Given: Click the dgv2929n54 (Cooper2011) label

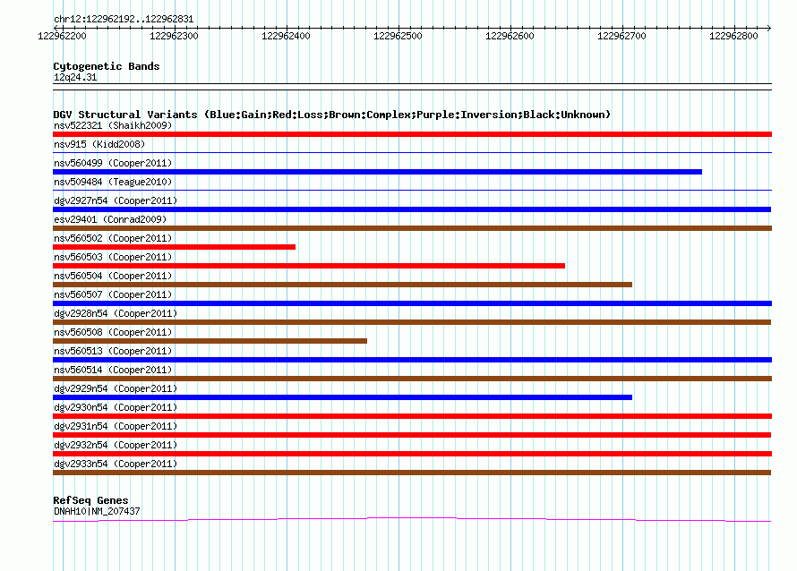Looking at the screenshot, I should (x=116, y=388).
